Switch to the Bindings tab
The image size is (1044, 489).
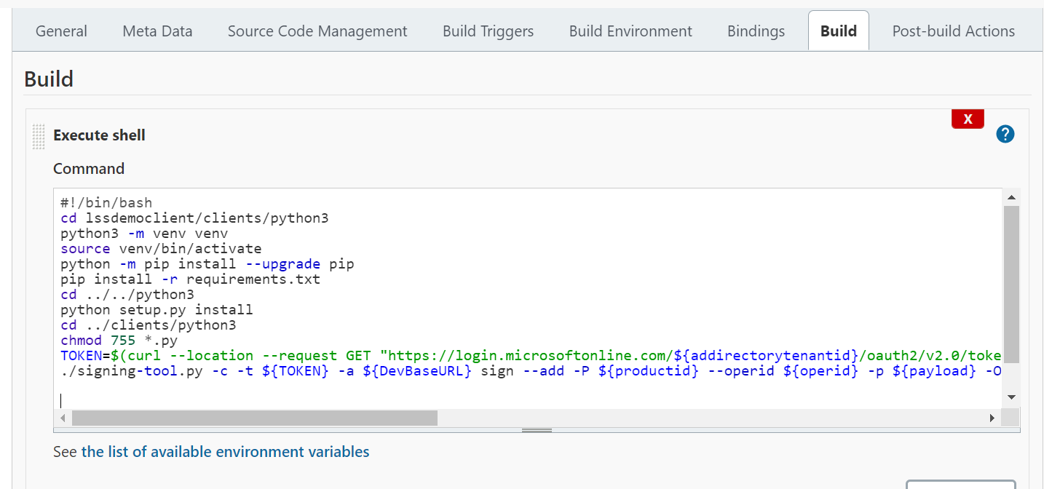756,31
